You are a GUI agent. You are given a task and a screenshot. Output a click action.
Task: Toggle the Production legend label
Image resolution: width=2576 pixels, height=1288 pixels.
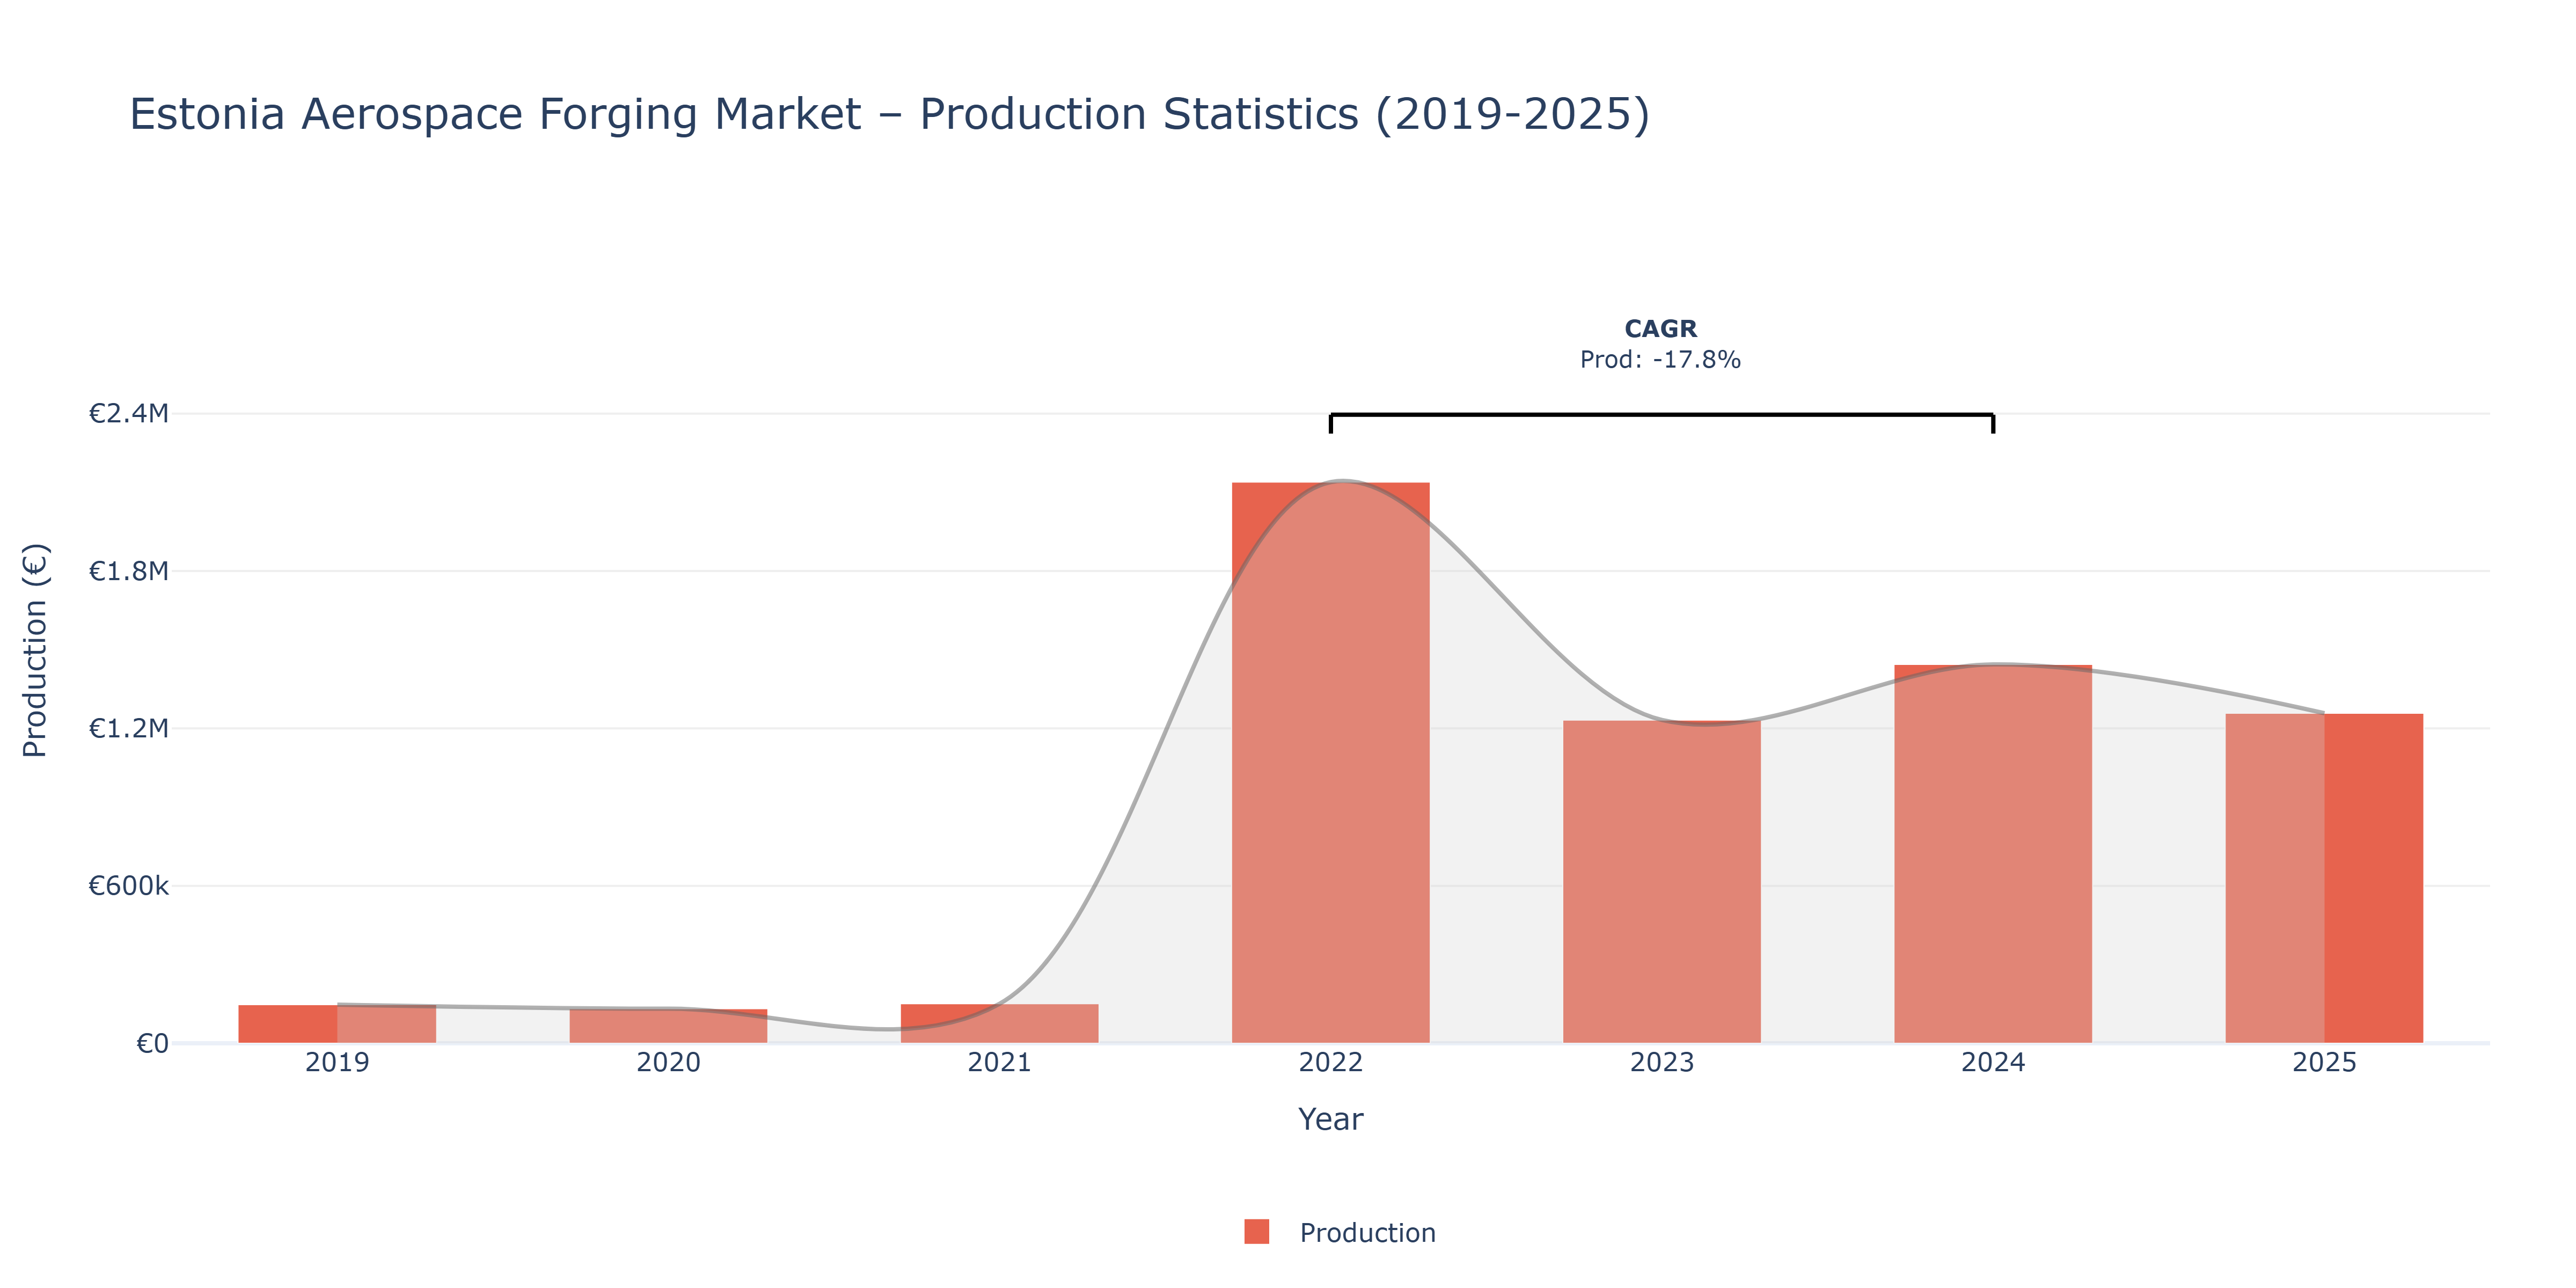1367,1233
